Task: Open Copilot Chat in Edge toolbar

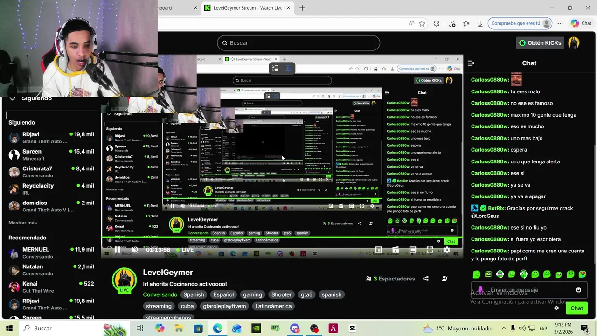Action: (581, 23)
